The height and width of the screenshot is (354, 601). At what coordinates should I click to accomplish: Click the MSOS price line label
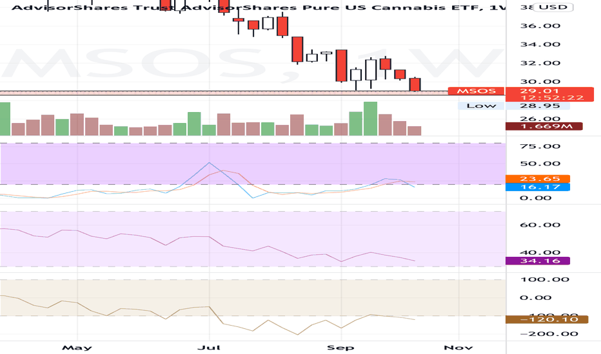476,91
